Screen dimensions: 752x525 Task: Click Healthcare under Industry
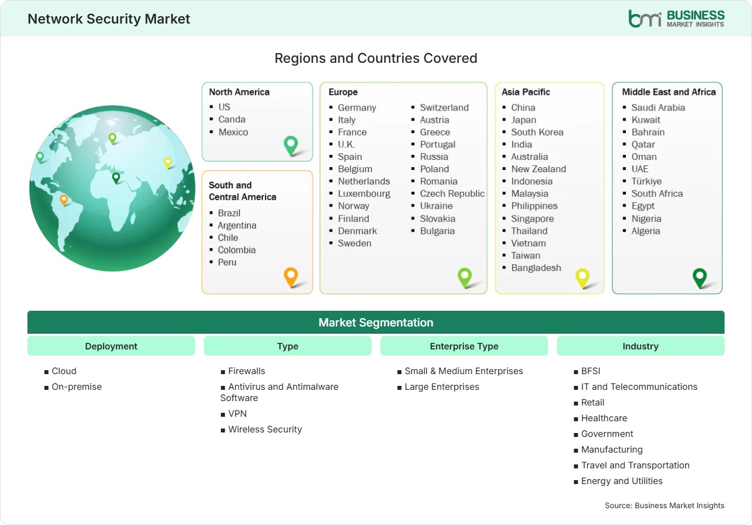[604, 418]
